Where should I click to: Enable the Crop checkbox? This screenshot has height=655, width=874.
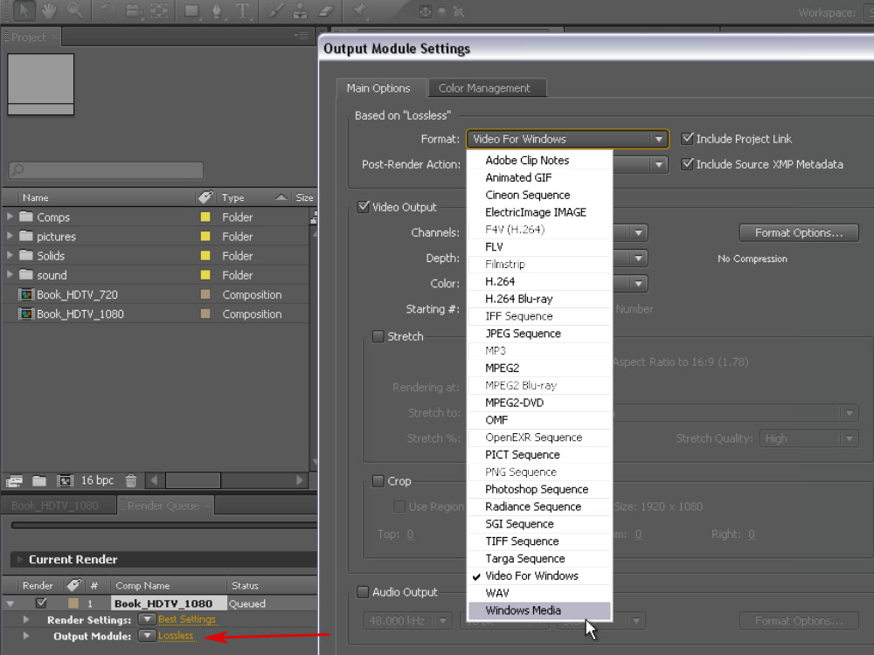click(x=378, y=480)
